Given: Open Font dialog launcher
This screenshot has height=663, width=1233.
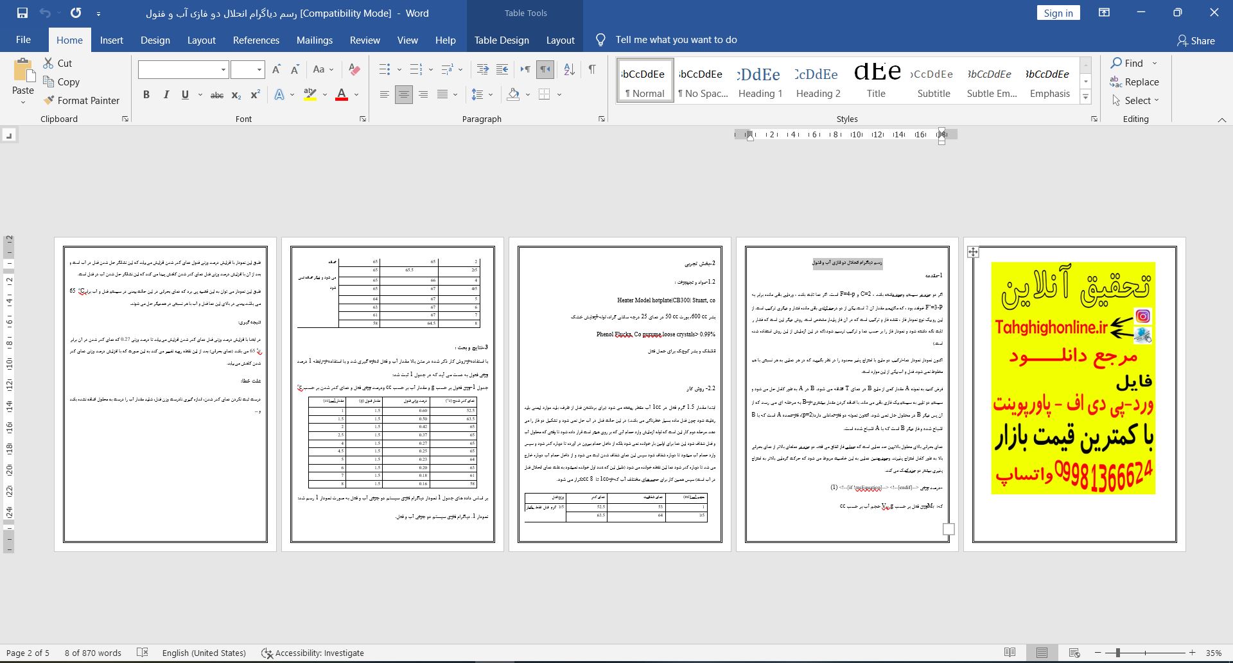Looking at the screenshot, I should click(363, 119).
